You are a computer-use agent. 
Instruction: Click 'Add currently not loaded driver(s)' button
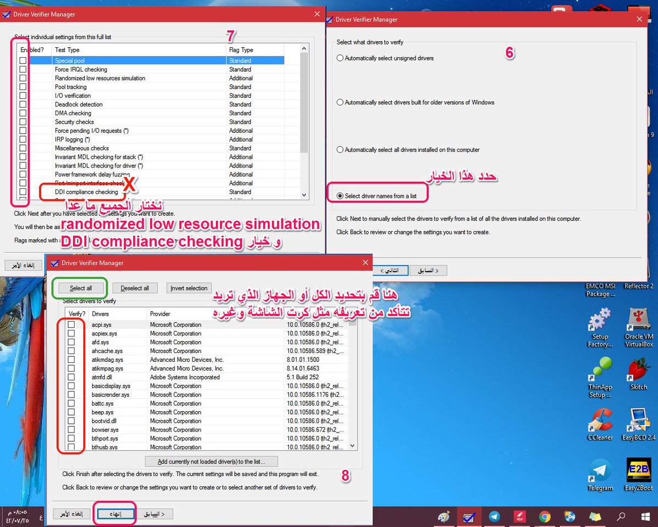tap(212, 461)
